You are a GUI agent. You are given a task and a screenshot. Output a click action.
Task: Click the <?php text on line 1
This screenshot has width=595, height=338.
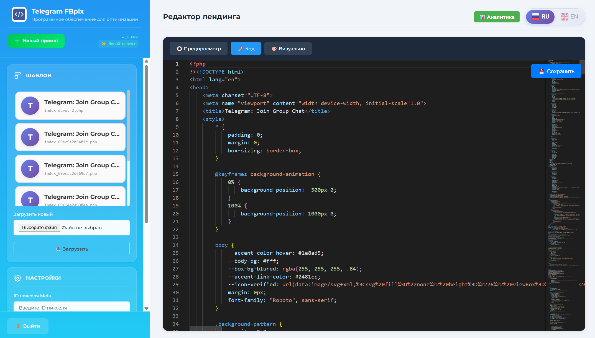click(198, 64)
